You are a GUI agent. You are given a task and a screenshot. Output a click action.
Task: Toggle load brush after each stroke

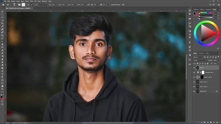coord(28,4)
